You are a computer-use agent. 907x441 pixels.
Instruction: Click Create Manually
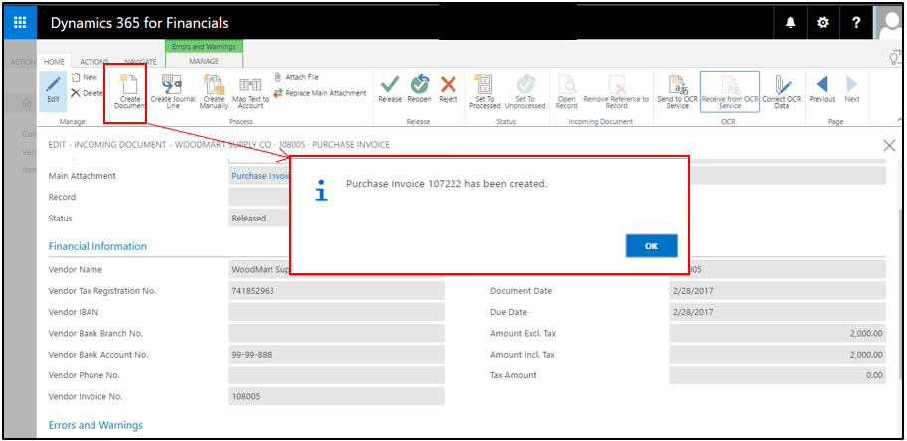point(214,92)
